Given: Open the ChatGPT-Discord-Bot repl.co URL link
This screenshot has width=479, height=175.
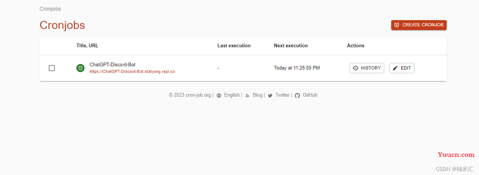Looking at the screenshot, I should (132, 71).
